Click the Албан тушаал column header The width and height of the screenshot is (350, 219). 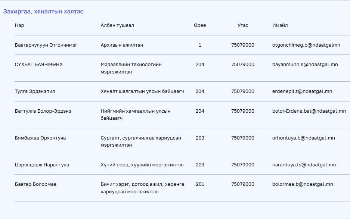pyautogui.click(x=117, y=25)
